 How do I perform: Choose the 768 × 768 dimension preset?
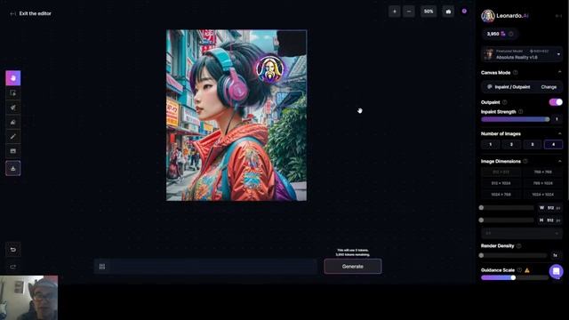543,172
